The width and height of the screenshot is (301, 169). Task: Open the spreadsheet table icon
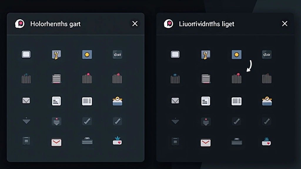click(87, 101)
